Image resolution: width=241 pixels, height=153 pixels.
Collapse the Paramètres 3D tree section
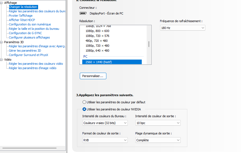coord(1,42)
